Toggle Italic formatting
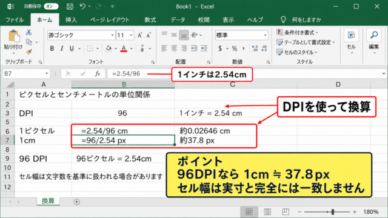 tap(62, 48)
